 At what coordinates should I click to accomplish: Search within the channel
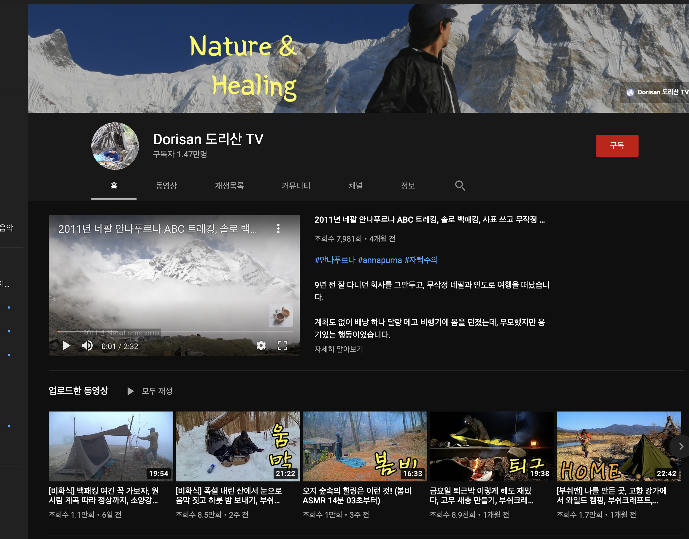(x=460, y=186)
